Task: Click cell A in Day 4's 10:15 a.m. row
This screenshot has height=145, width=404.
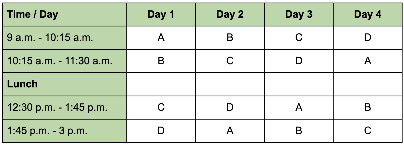Action: pos(368,61)
